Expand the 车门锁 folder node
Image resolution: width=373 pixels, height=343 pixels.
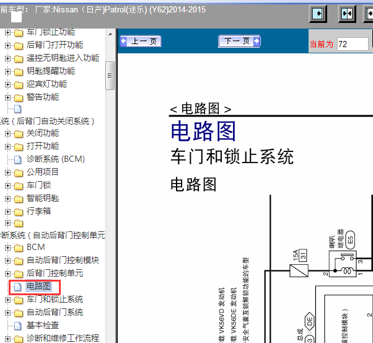[x=7, y=185]
